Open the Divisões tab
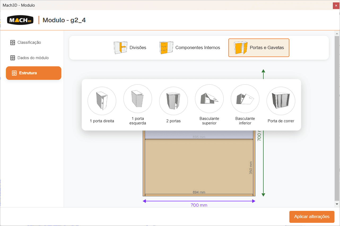The image size is (340, 226). tap(130, 48)
